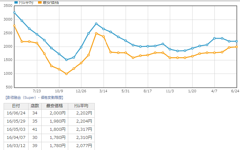Click the 最安価格 table column header

coord(55,106)
